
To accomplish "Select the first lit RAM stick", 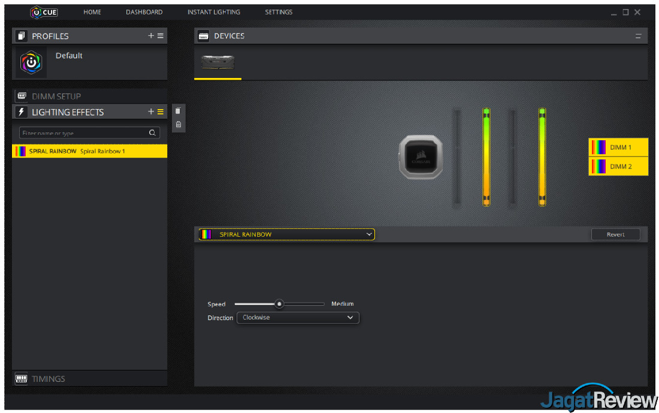I will click(486, 157).
